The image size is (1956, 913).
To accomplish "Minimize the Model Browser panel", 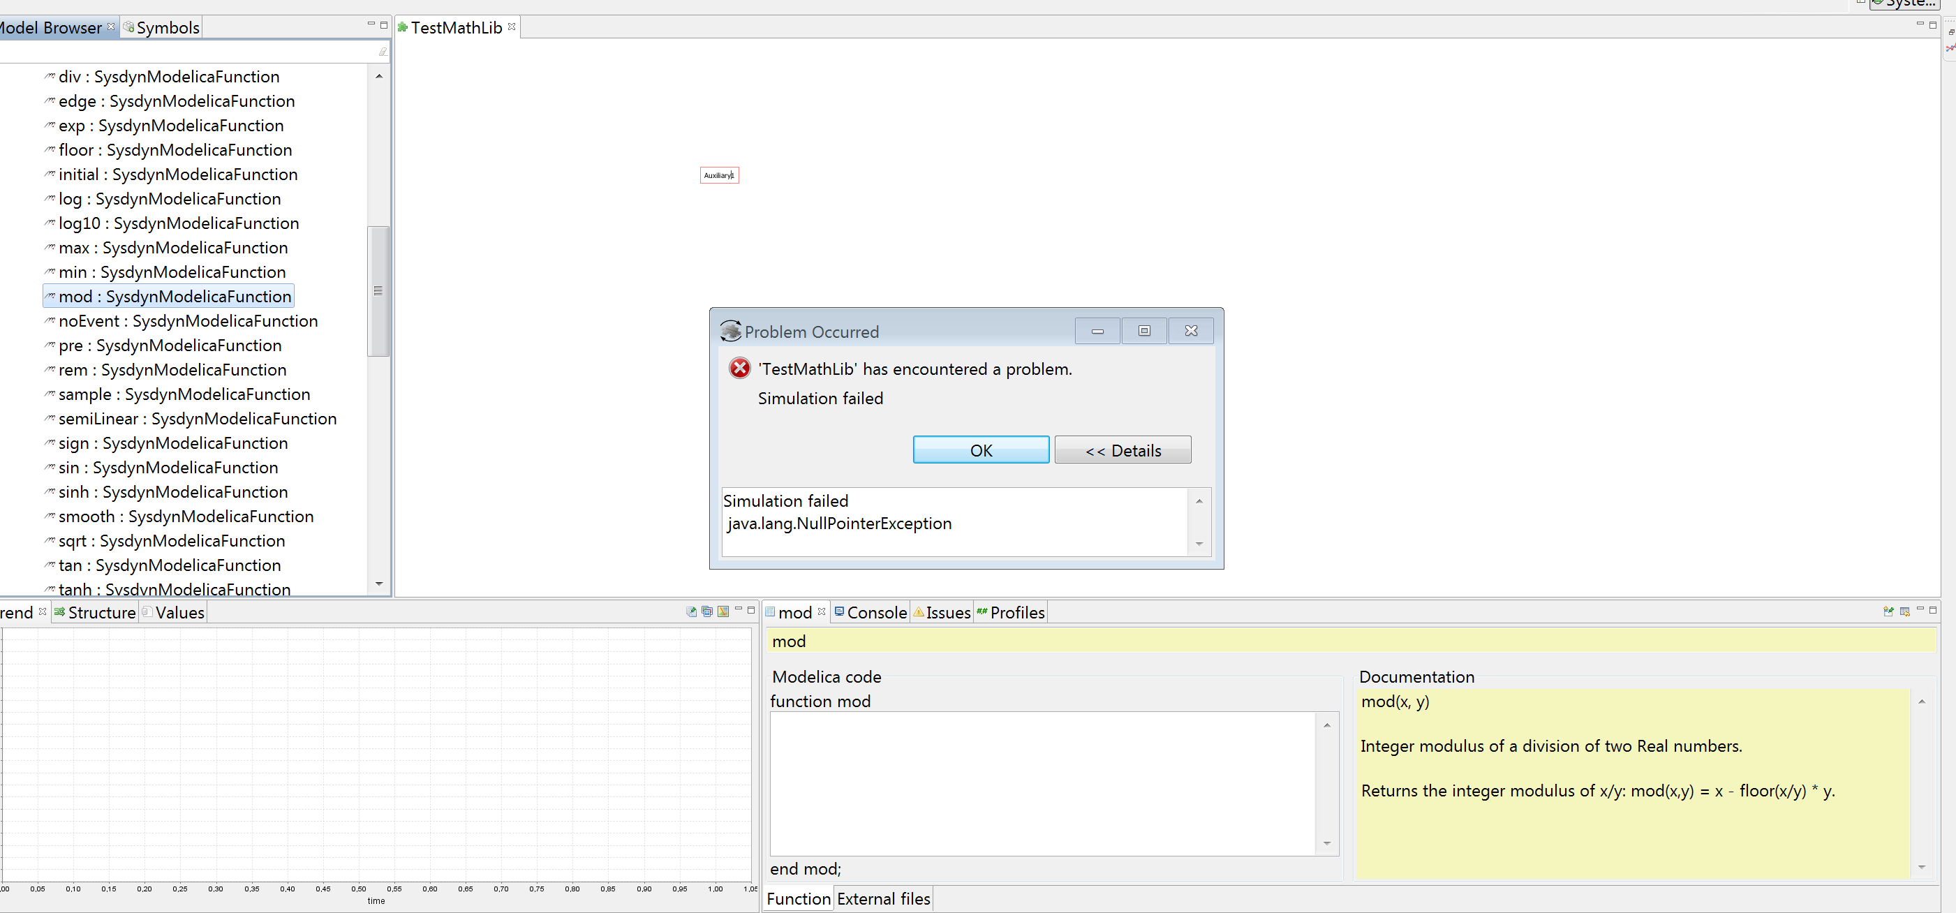I will coord(371,24).
